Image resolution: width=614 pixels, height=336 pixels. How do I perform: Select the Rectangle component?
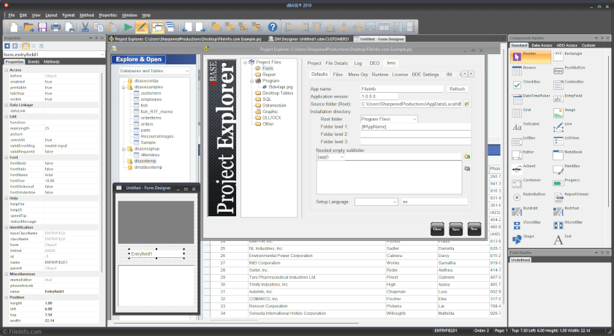tap(568, 56)
